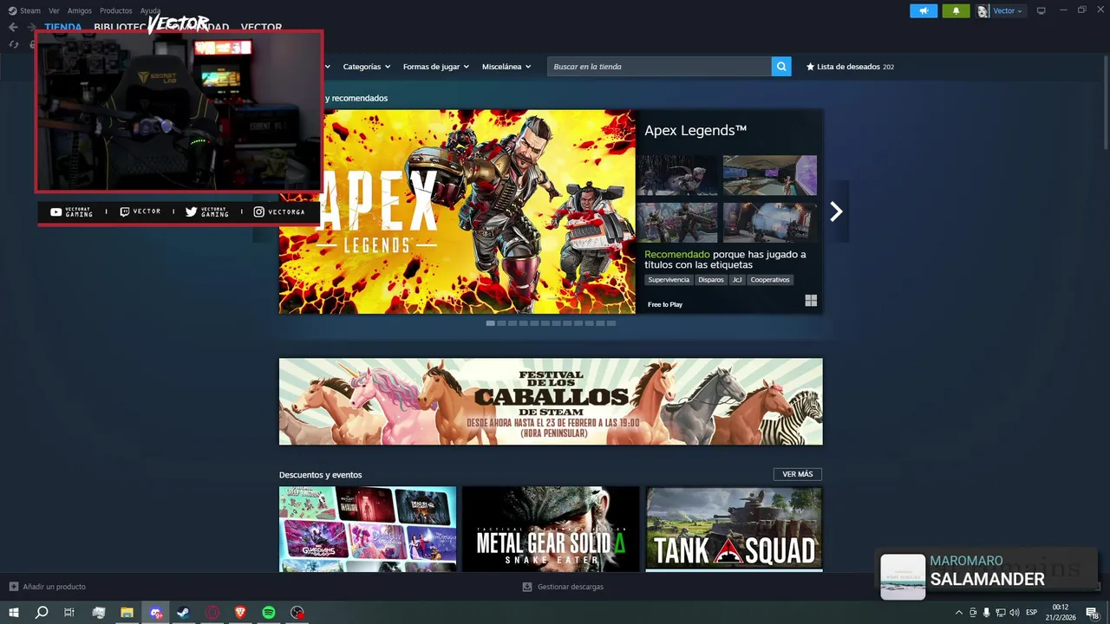Image resolution: width=1110 pixels, height=624 pixels.
Task: Open Spotify from the taskbar
Action: pyautogui.click(x=269, y=613)
